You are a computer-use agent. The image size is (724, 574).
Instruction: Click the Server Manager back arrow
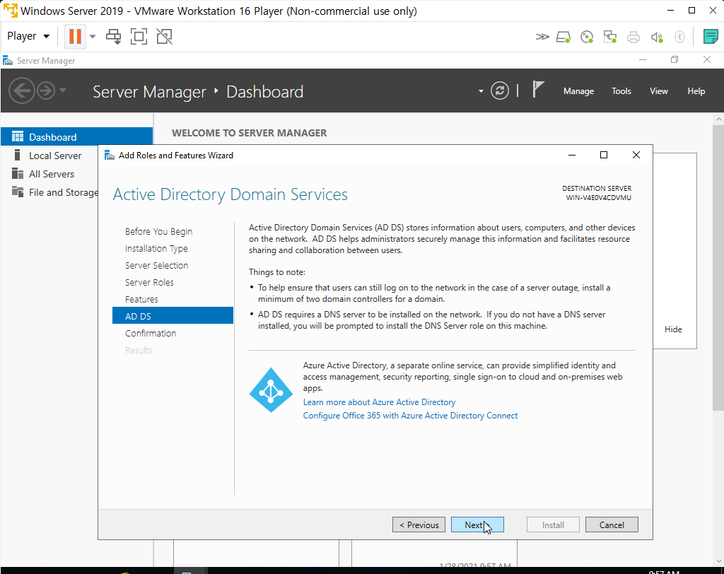point(22,90)
